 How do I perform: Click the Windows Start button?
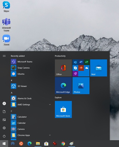pyautogui.click(x=4, y=144)
